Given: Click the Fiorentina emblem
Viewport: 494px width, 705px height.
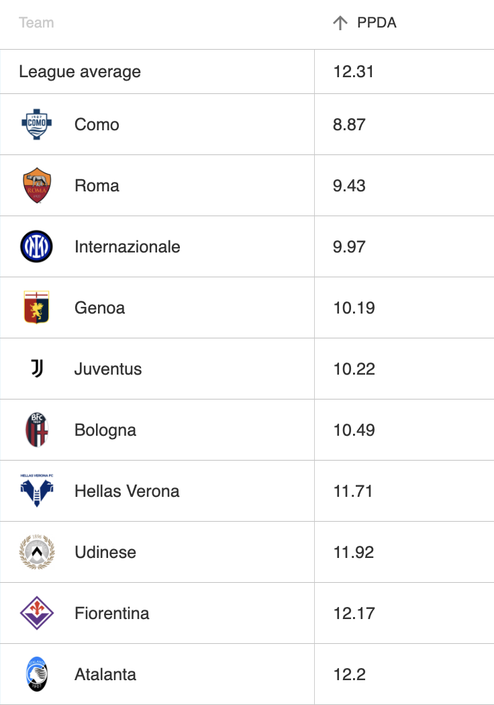Looking at the screenshot, I should point(37,613).
